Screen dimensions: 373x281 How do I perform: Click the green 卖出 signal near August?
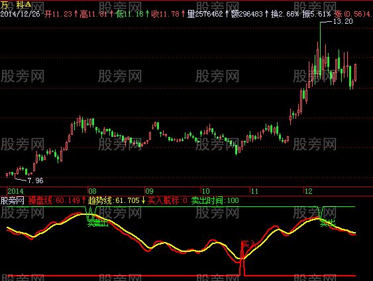(x=98, y=223)
